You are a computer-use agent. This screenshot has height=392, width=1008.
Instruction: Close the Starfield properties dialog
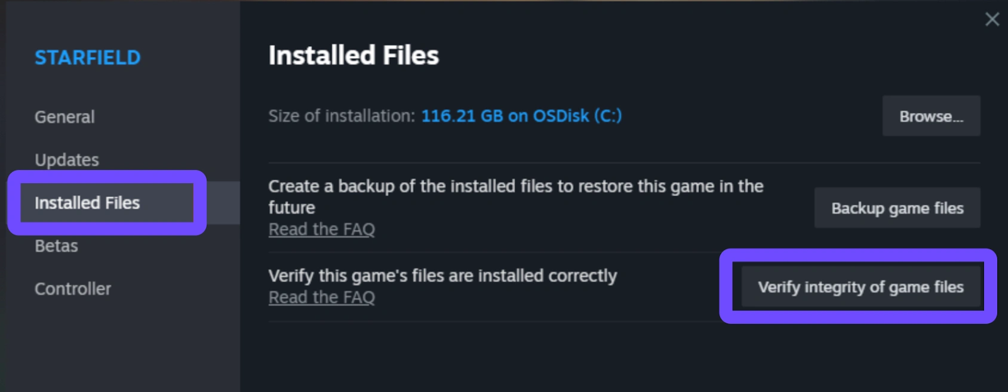992,20
